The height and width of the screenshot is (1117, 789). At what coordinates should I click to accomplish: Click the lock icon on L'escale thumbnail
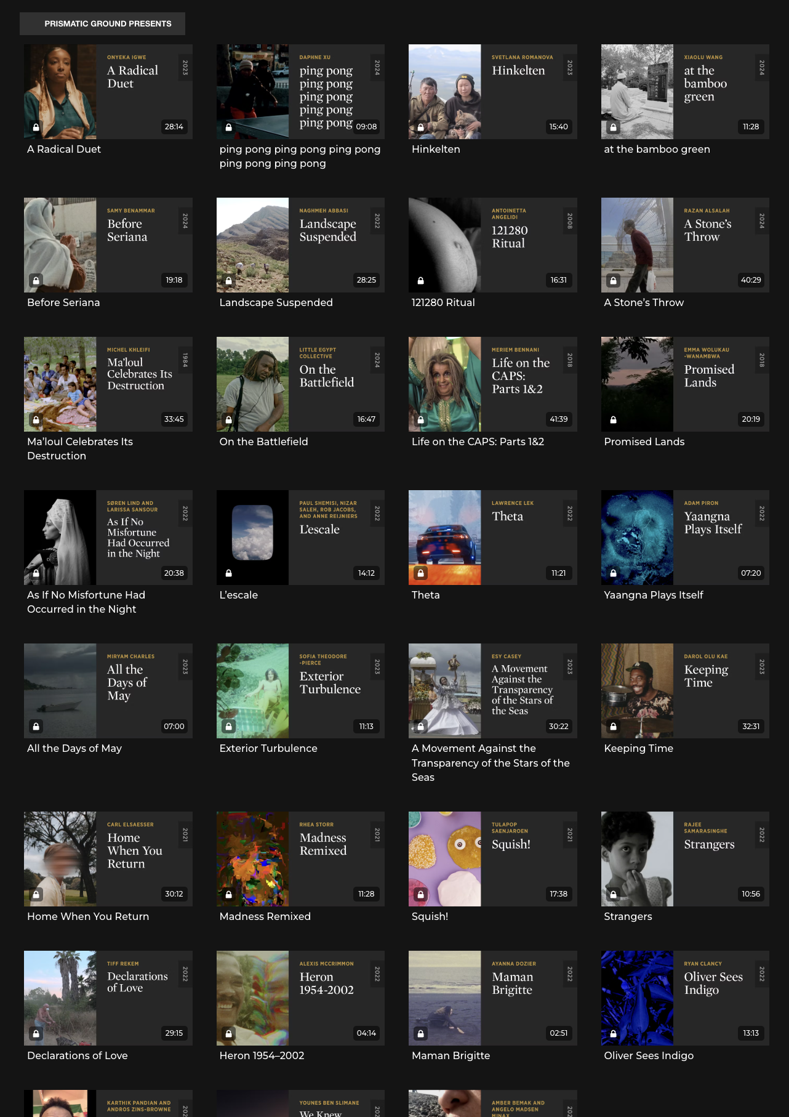pos(229,573)
